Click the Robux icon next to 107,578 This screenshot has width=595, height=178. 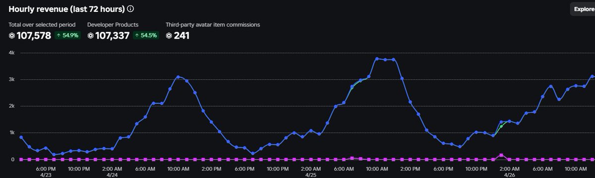coord(12,36)
